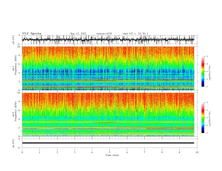Click time axis tick label "6"
The image size is (222, 171).
[x=127, y=152]
